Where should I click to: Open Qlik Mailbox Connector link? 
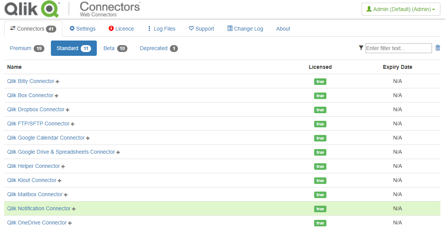coord(35,195)
